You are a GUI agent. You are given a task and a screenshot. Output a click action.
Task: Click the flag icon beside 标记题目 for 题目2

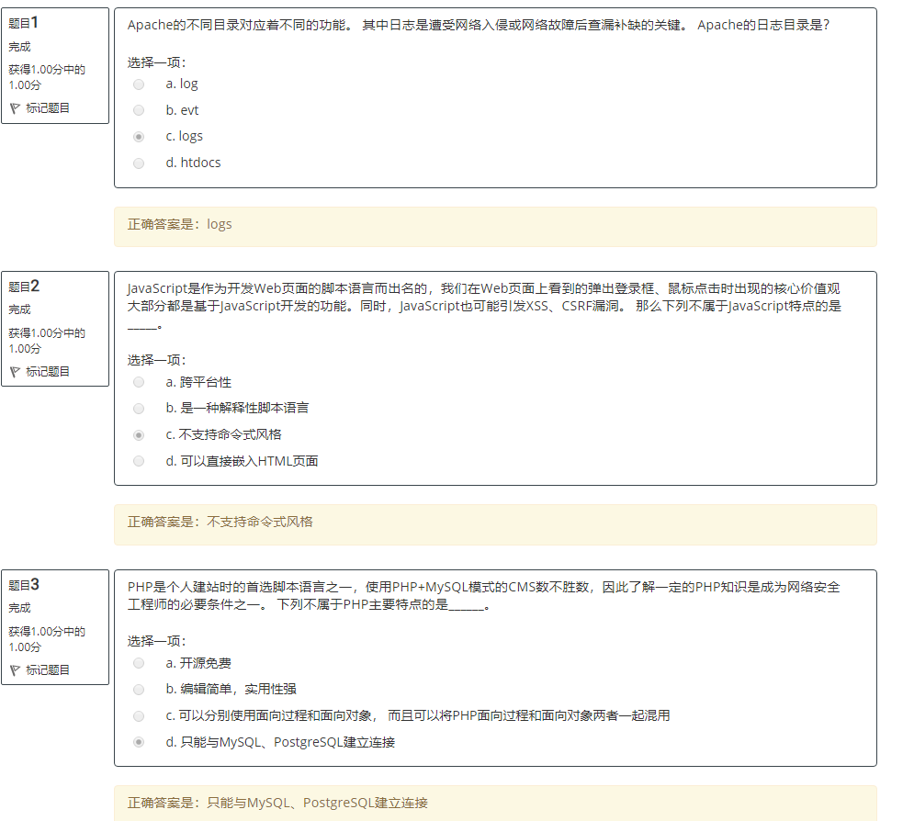pos(16,371)
